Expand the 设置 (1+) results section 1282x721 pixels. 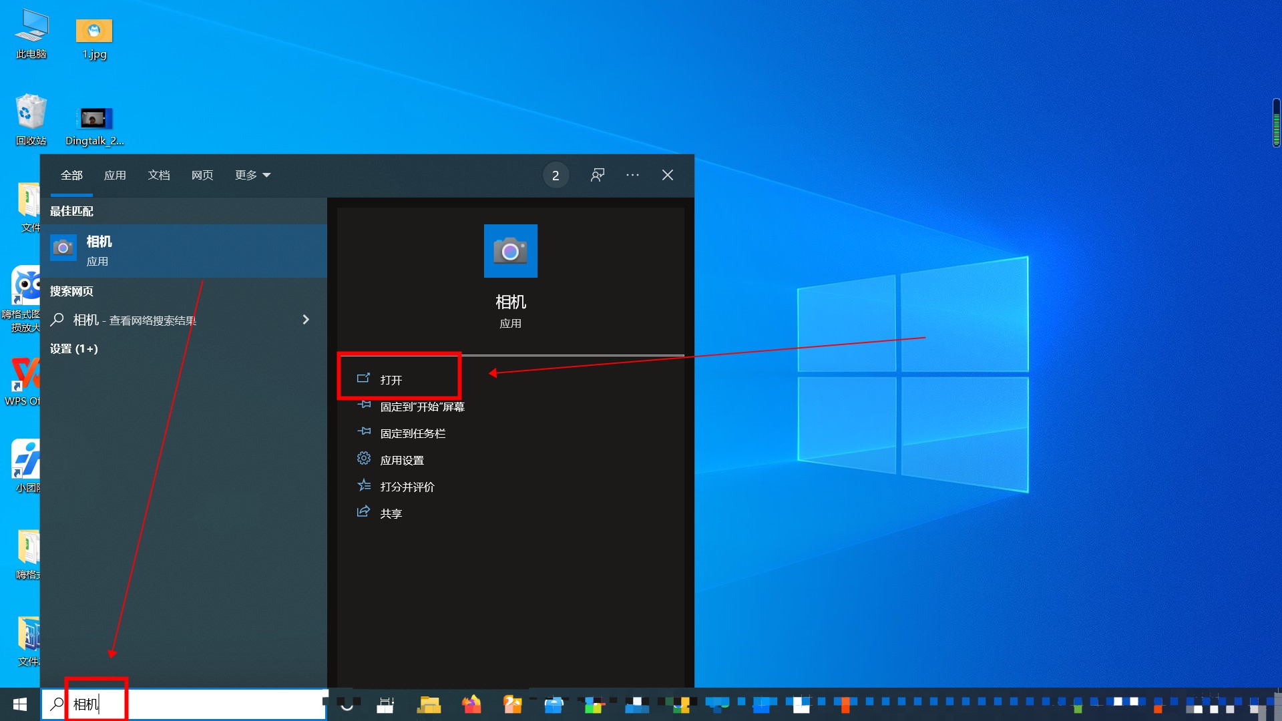(73, 348)
